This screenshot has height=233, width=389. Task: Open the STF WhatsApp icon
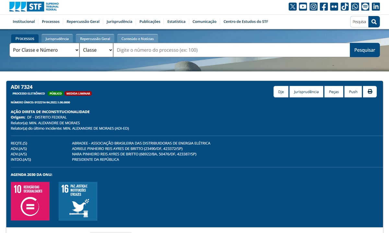click(355, 6)
